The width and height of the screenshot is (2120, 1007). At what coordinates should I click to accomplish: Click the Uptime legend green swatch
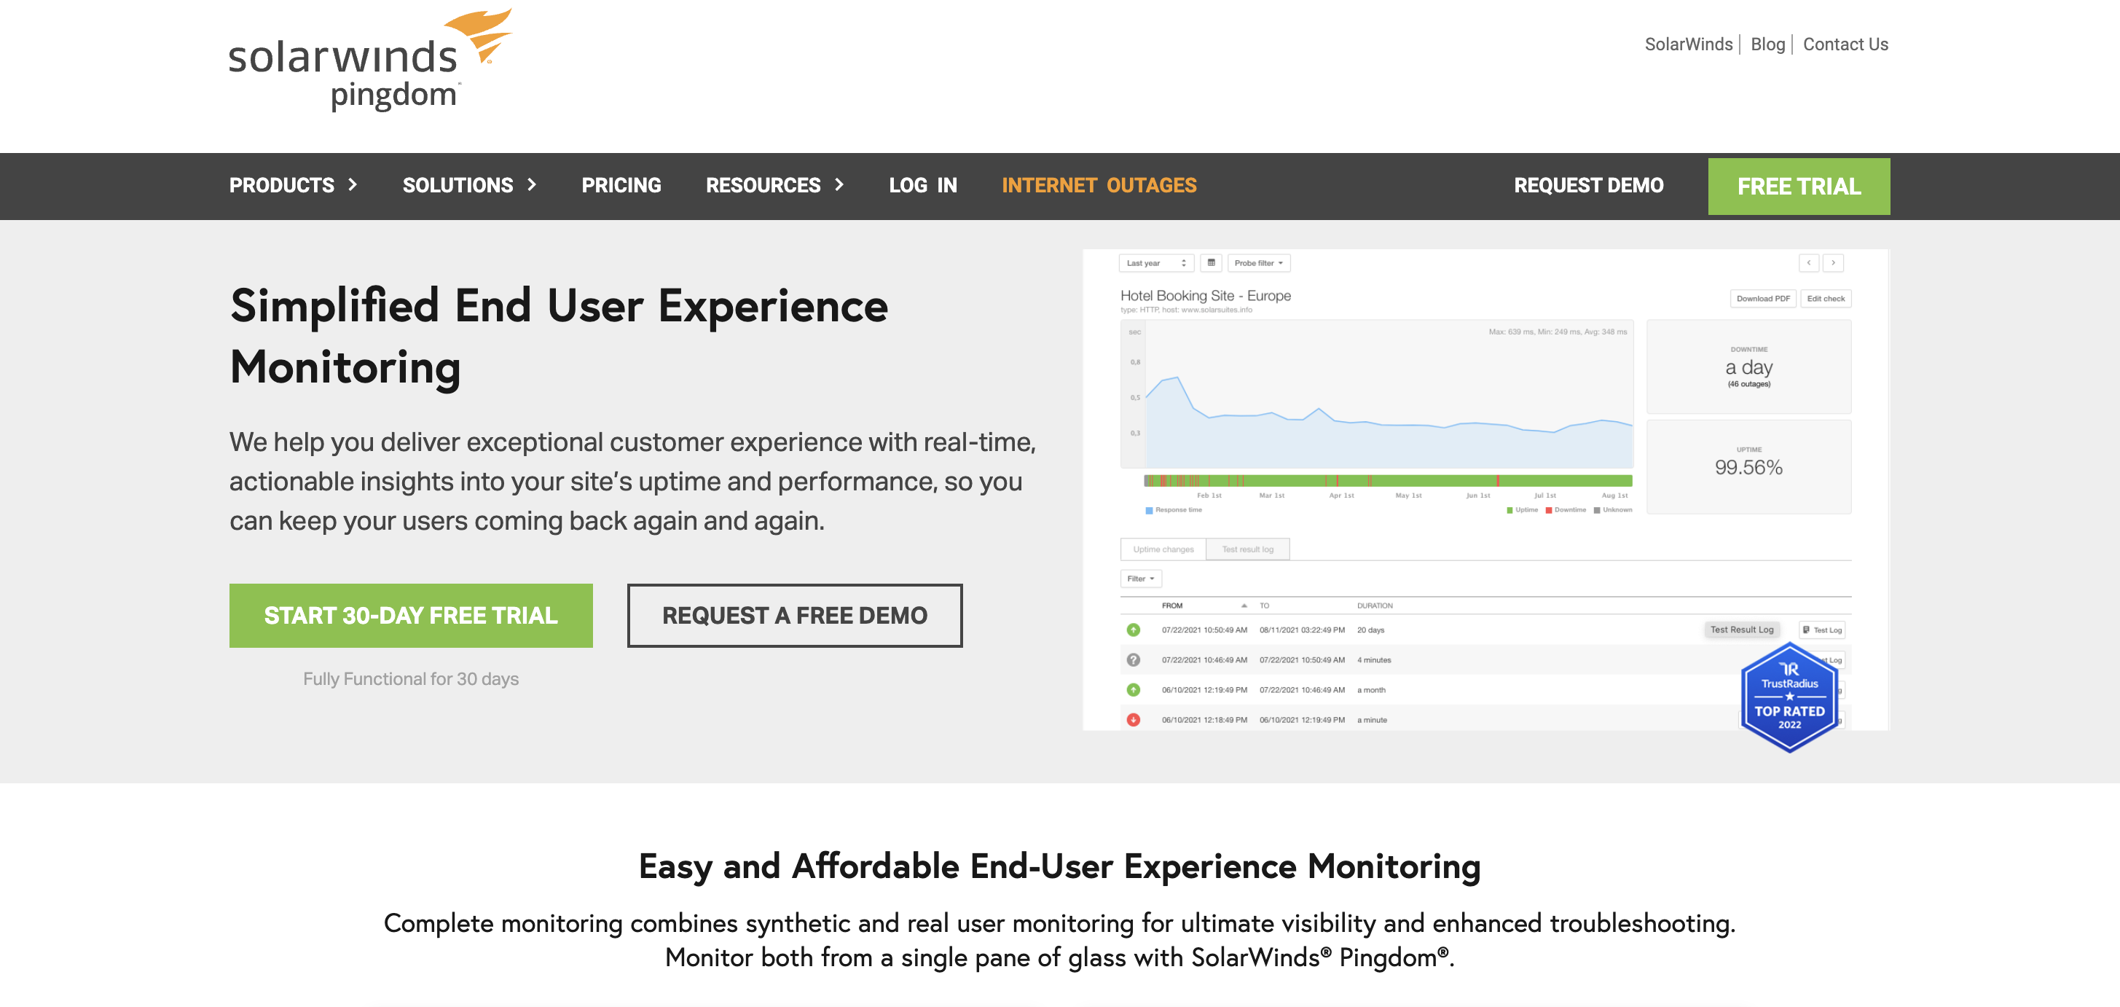(1509, 511)
